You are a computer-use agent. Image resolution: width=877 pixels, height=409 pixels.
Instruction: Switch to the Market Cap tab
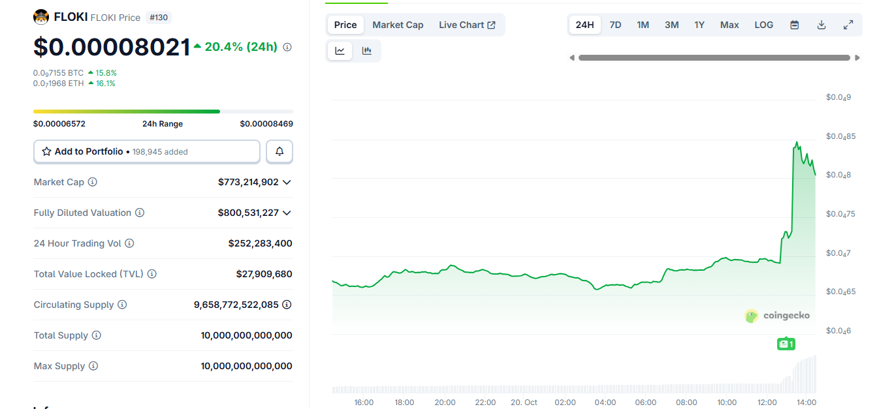tap(398, 25)
